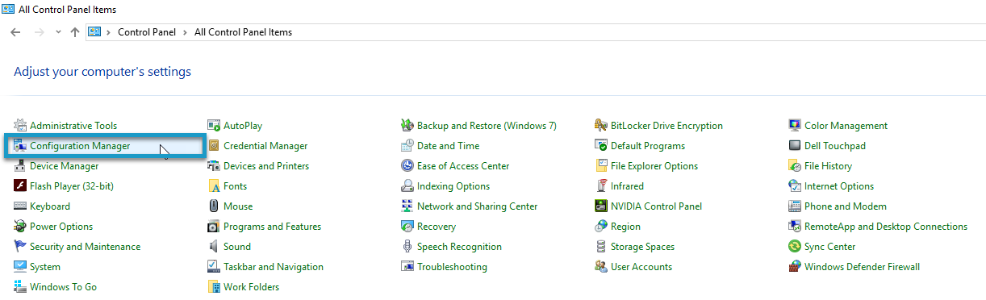The image size is (986, 300).
Task: Click the address bar empty area
Action: (637, 32)
